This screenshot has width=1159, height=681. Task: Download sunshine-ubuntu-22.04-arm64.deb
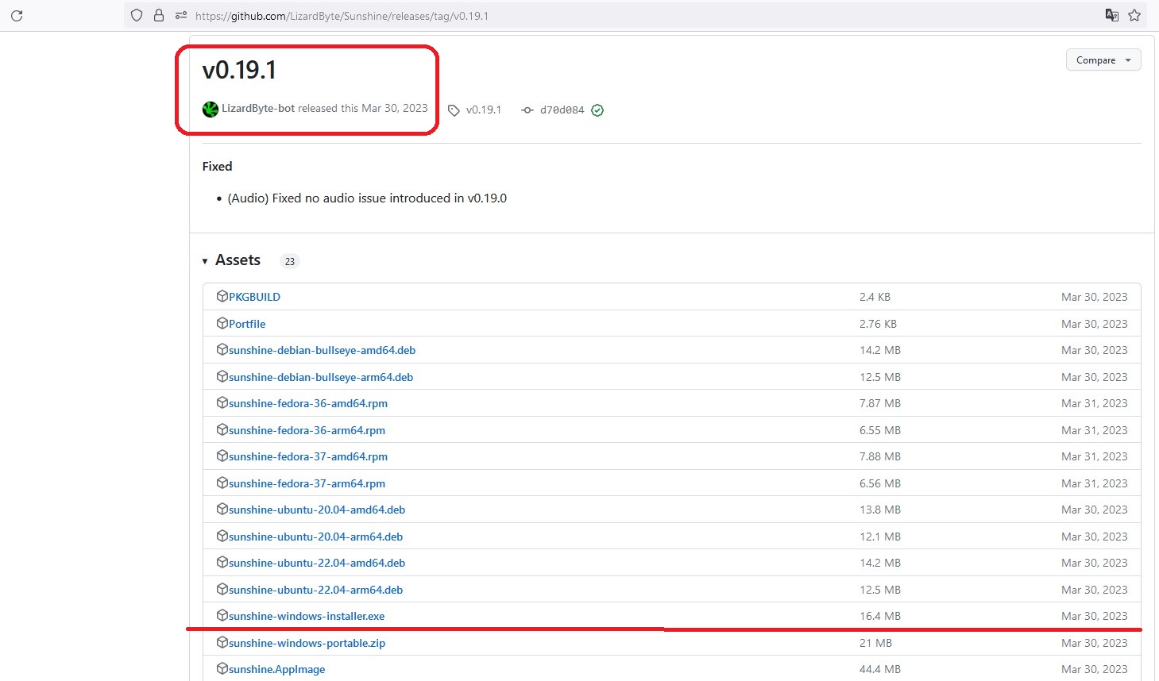(315, 590)
